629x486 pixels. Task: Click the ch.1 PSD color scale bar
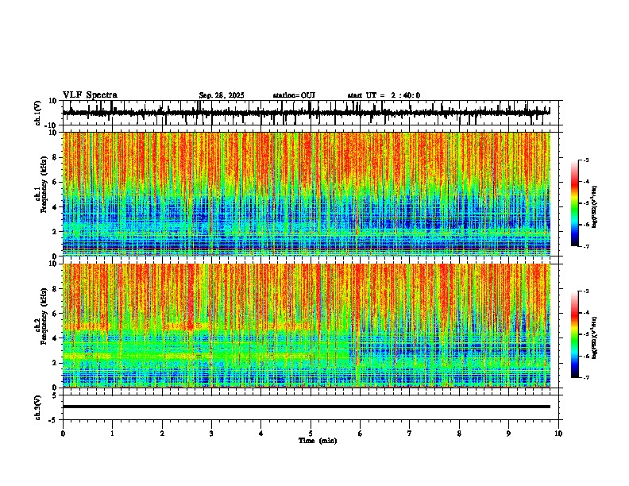point(575,203)
